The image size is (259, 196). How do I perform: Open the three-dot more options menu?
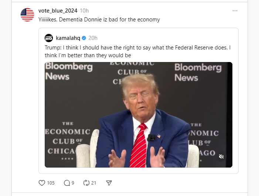coord(235,11)
